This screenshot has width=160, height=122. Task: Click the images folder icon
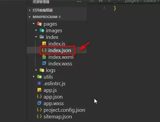click(42, 30)
